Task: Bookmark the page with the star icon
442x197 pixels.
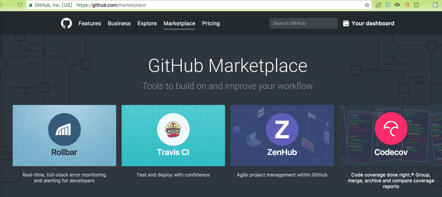Action: 367,5
